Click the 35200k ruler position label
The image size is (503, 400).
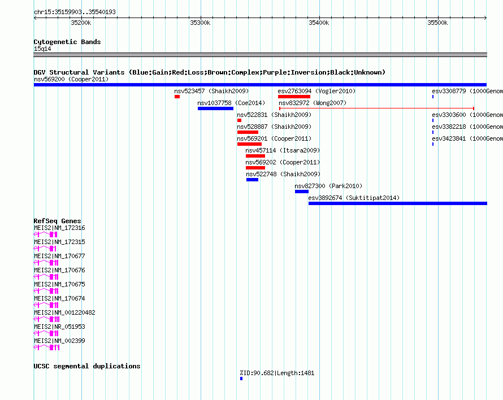pyautogui.click(x=81, y=23)
